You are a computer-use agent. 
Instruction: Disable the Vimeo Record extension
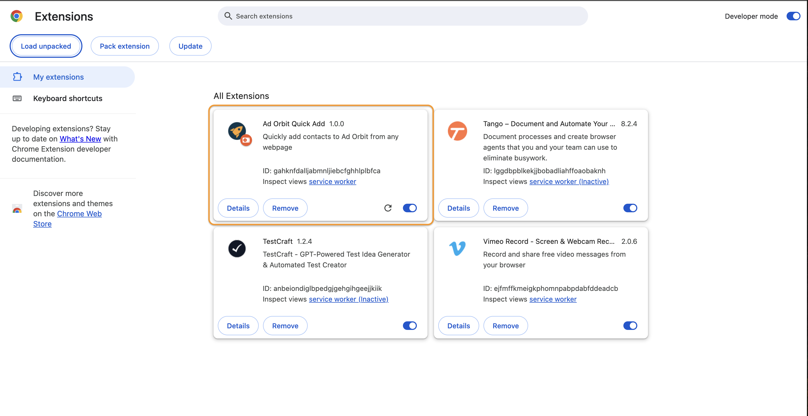pos(630,325)
